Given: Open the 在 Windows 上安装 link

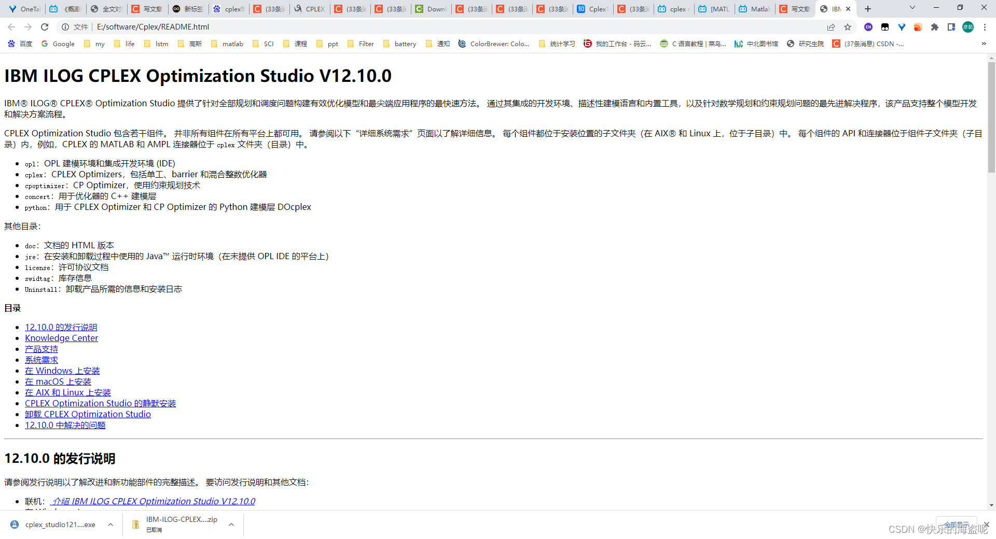Looking at the screenshot, I should [x=62, y=371].
